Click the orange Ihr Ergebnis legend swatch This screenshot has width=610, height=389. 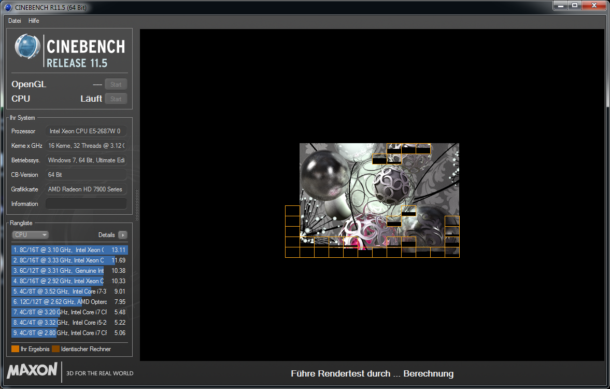coord(15,349)
